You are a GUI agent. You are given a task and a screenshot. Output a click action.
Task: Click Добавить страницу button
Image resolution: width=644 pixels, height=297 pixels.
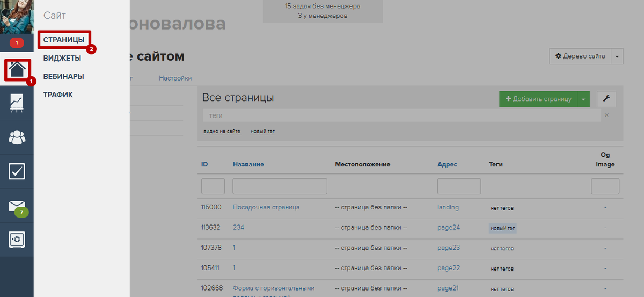pos(538,99)
